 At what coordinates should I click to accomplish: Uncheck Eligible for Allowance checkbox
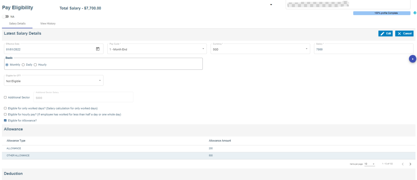tap(5, 121)
